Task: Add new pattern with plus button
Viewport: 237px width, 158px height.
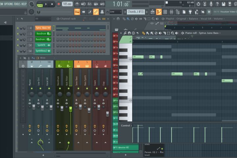Action: (x=147, y=12)
